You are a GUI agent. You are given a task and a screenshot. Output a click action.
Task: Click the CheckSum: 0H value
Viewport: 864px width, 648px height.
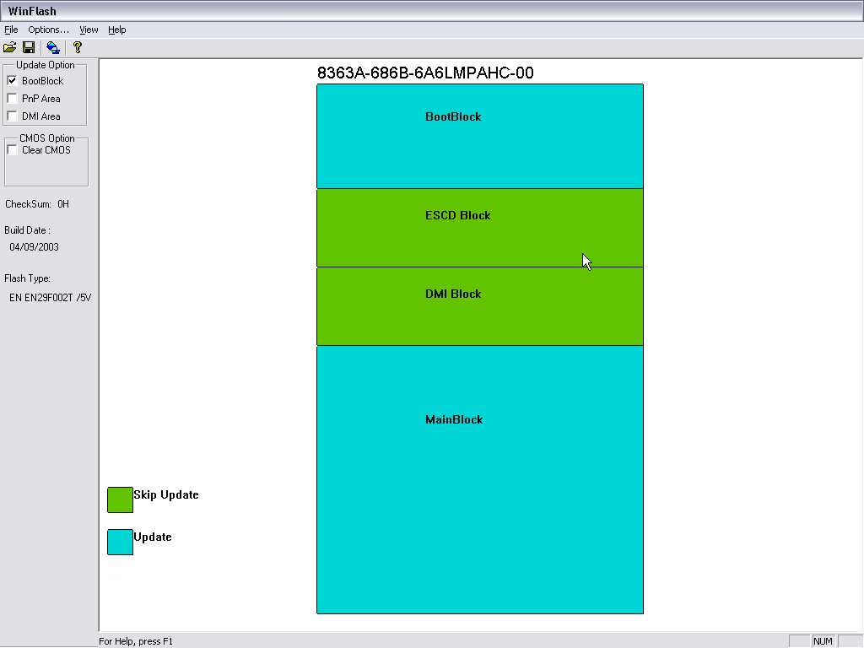[37, 204]
